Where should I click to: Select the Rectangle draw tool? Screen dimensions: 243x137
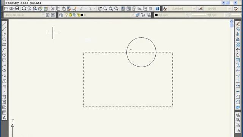(4, 45)
